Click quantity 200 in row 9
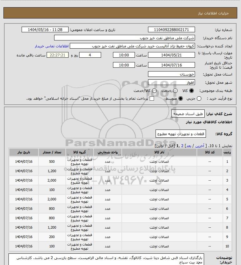Viewport: 241px width, 265px height. pyautogui.click(x=52, y=237)
